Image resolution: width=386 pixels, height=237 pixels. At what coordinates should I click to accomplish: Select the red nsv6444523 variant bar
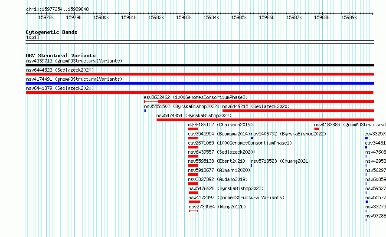[x=200, y=74]
